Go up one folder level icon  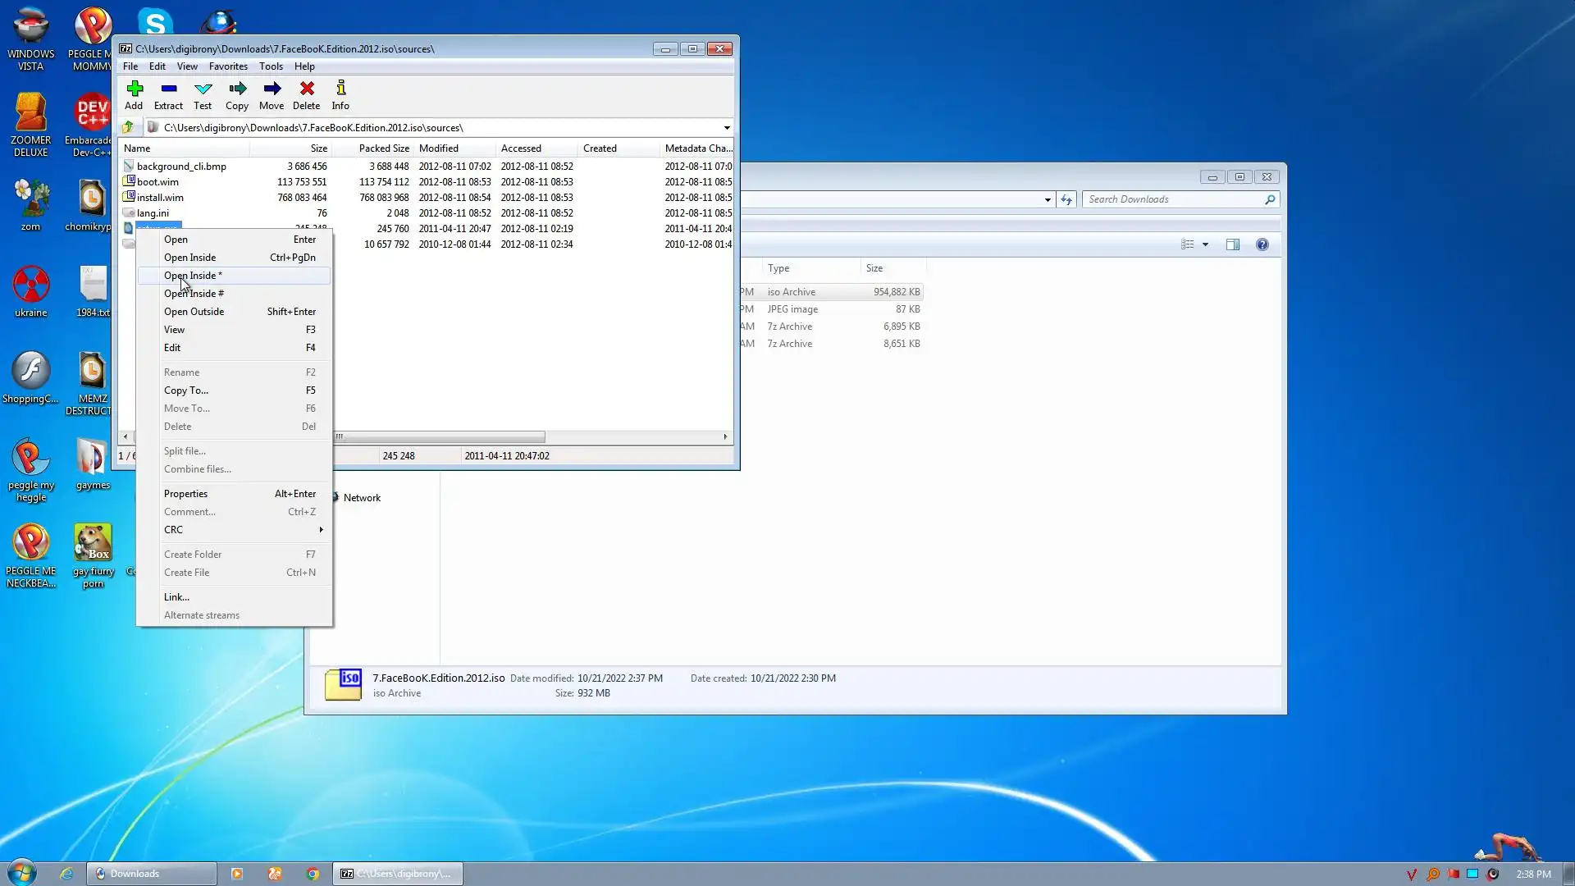click(x=128, y=127)
